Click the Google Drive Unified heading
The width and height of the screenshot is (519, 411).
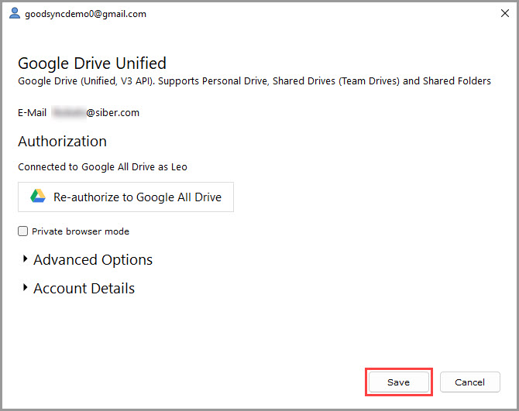click(x=92, y=63)
